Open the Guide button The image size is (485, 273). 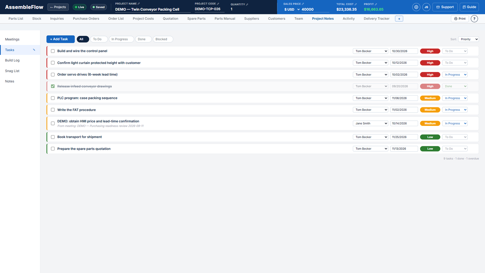coord(469,7)
